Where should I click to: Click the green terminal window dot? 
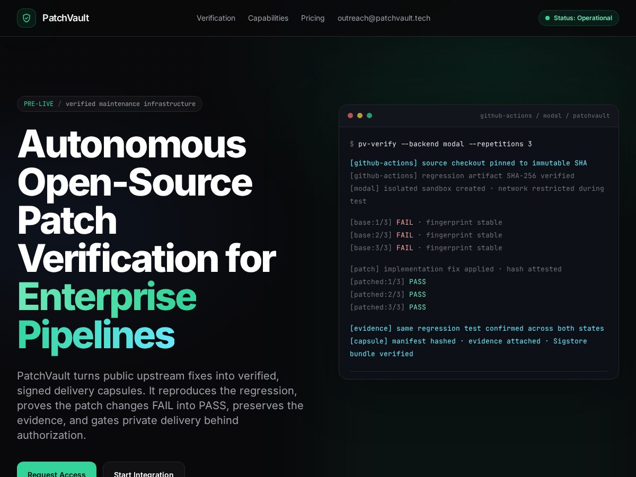coord(369,116)
